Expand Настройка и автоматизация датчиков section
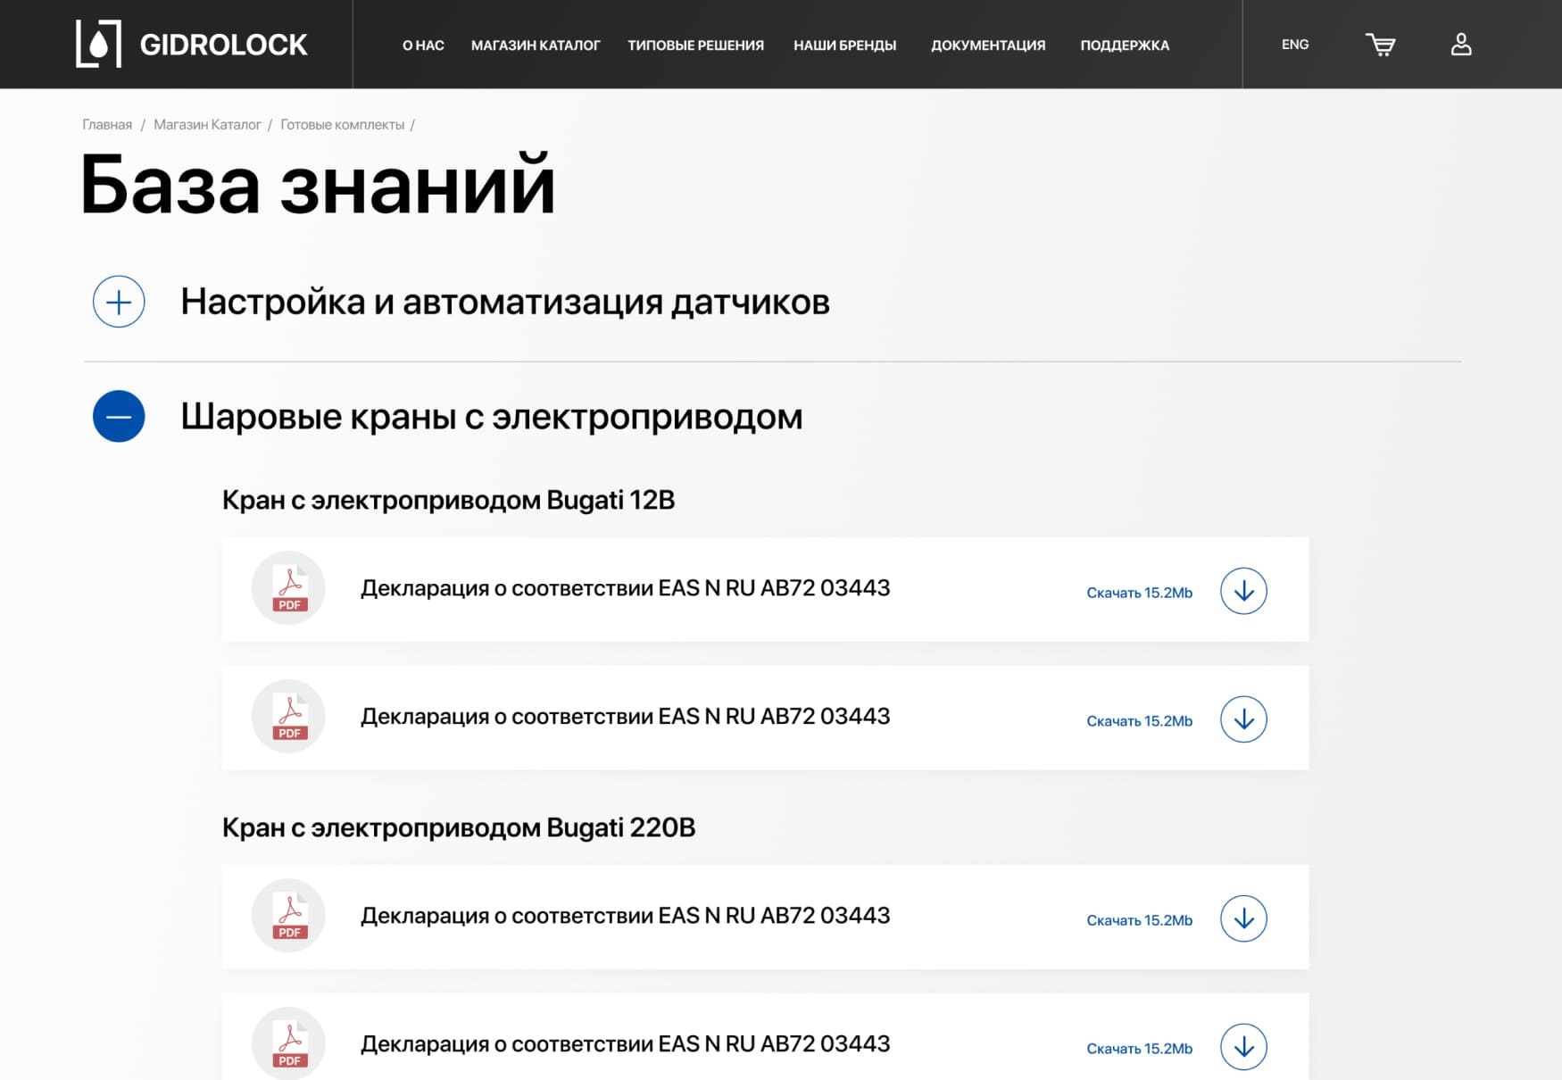This screenshot has height=1080, width=1562. coord(119,302)
